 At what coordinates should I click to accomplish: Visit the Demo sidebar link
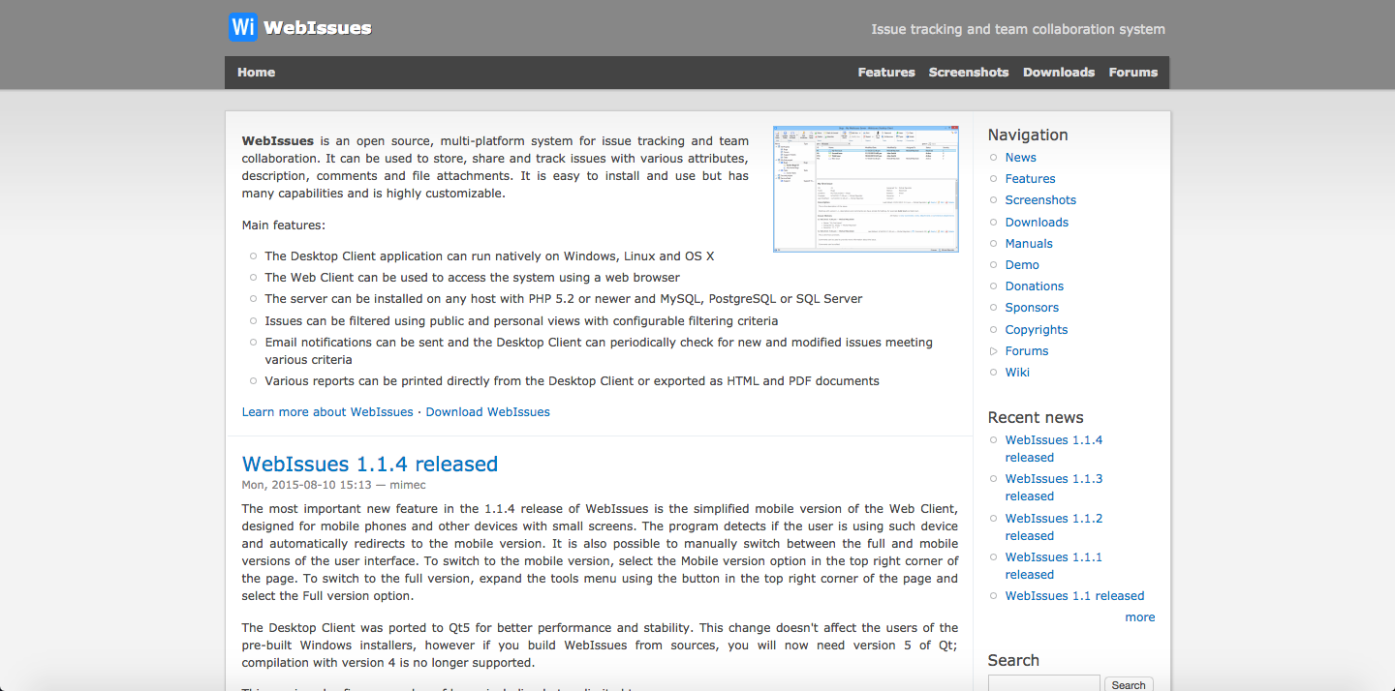tap(1021, 265)
